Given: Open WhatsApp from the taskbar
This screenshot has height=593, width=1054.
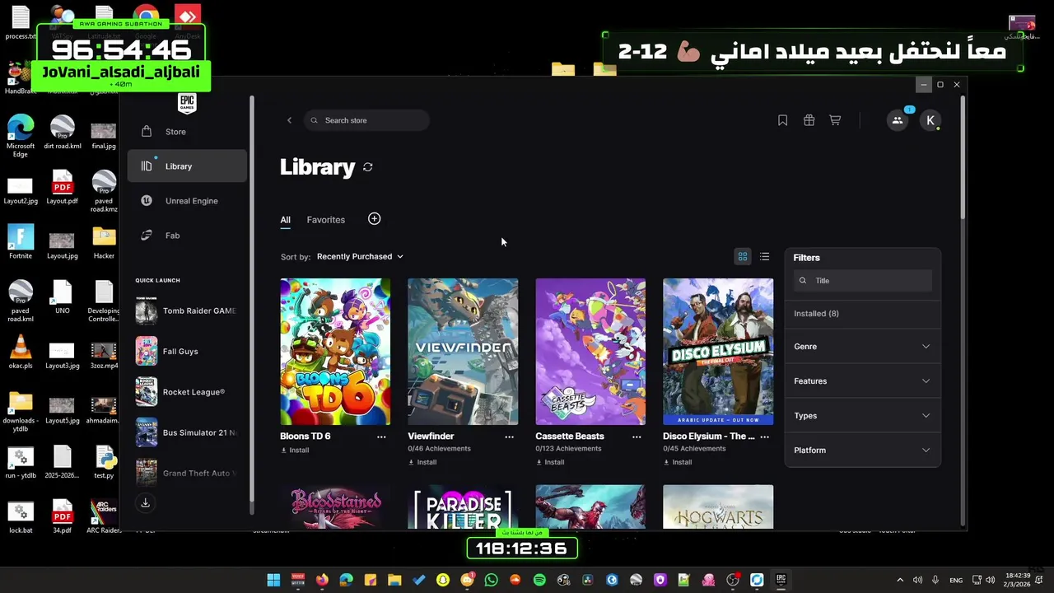Looking at the screenshot, I should (x=492, y=580).
